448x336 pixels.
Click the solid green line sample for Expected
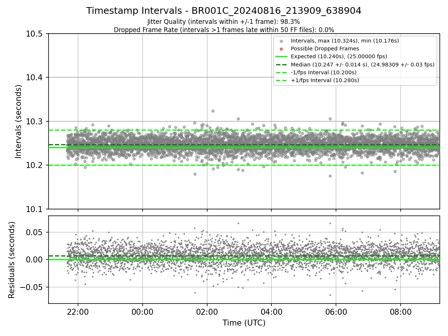[x=281, y=57]
